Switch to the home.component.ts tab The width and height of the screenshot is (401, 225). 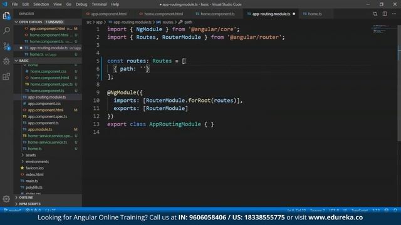click(217, 14)
